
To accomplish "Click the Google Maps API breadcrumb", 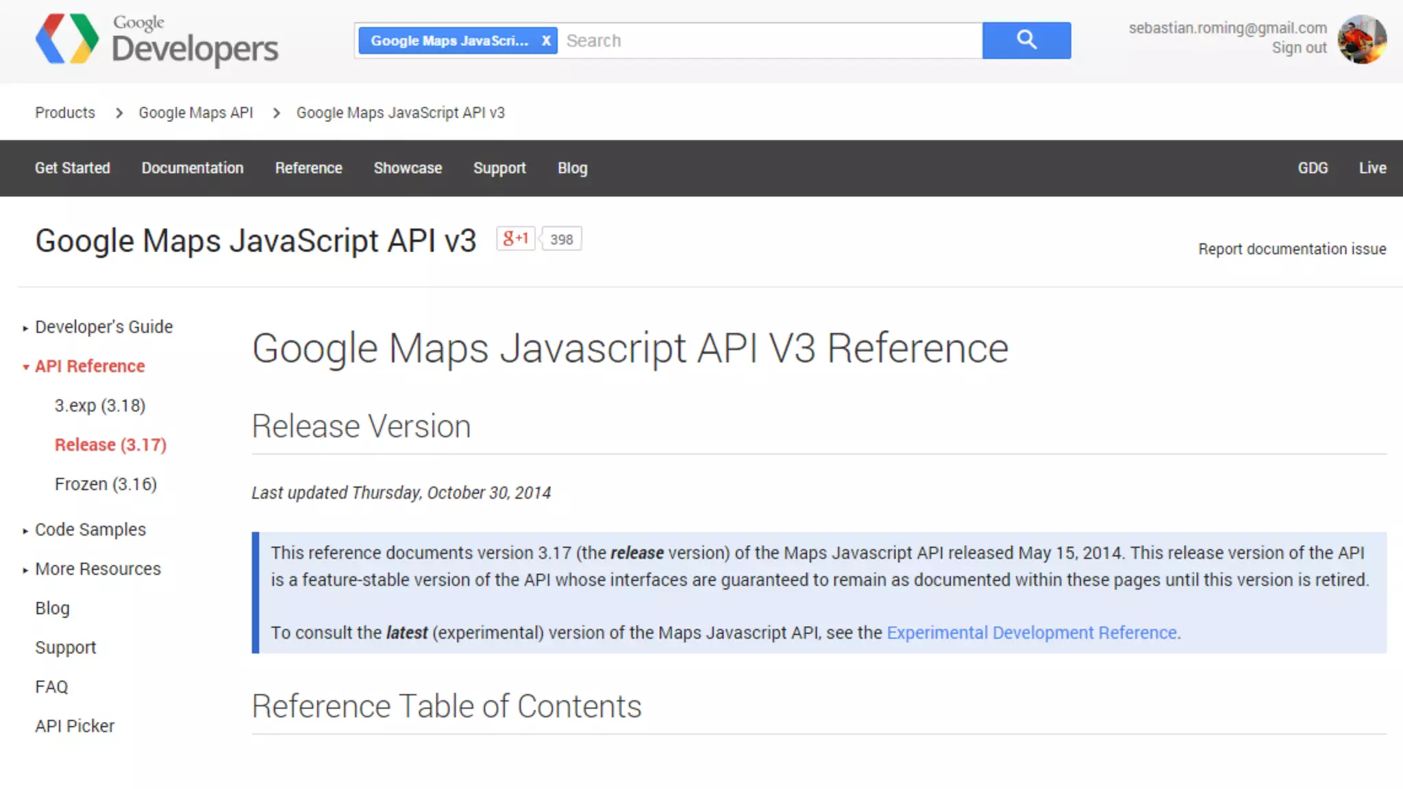I will point(196,112).
